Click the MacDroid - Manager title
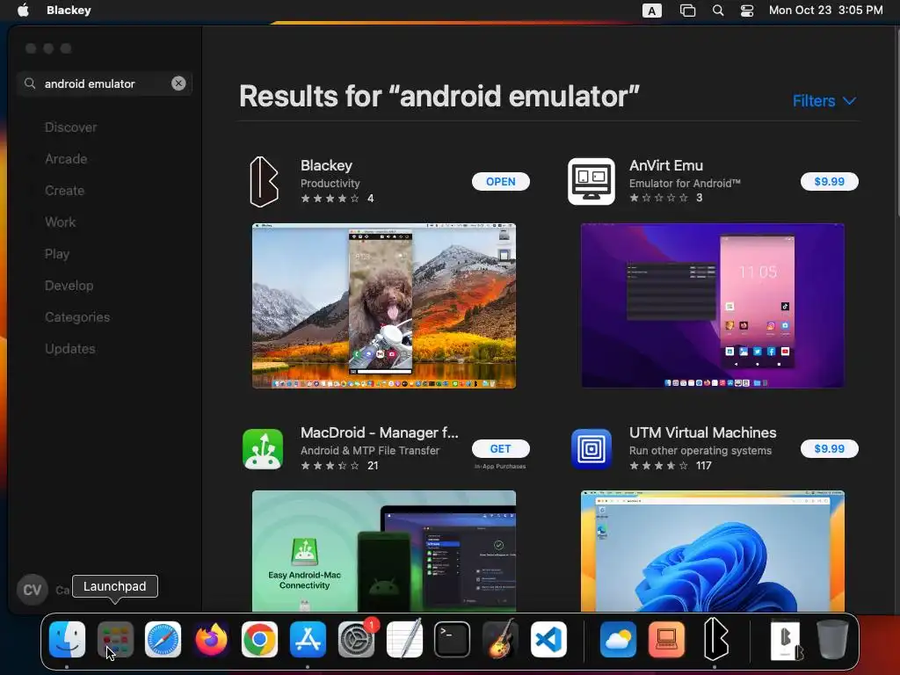The width and height of the screenshot is (900, 675). tap(380, 432)
